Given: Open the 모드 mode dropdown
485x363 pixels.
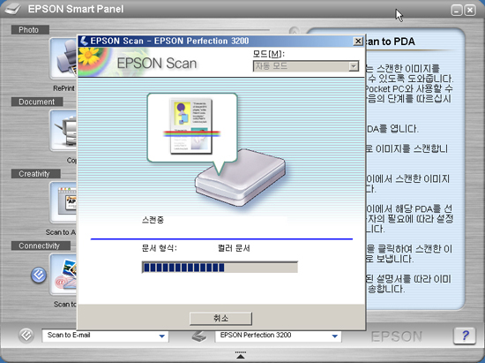Looking at the screenshot, I should point(306,66).
